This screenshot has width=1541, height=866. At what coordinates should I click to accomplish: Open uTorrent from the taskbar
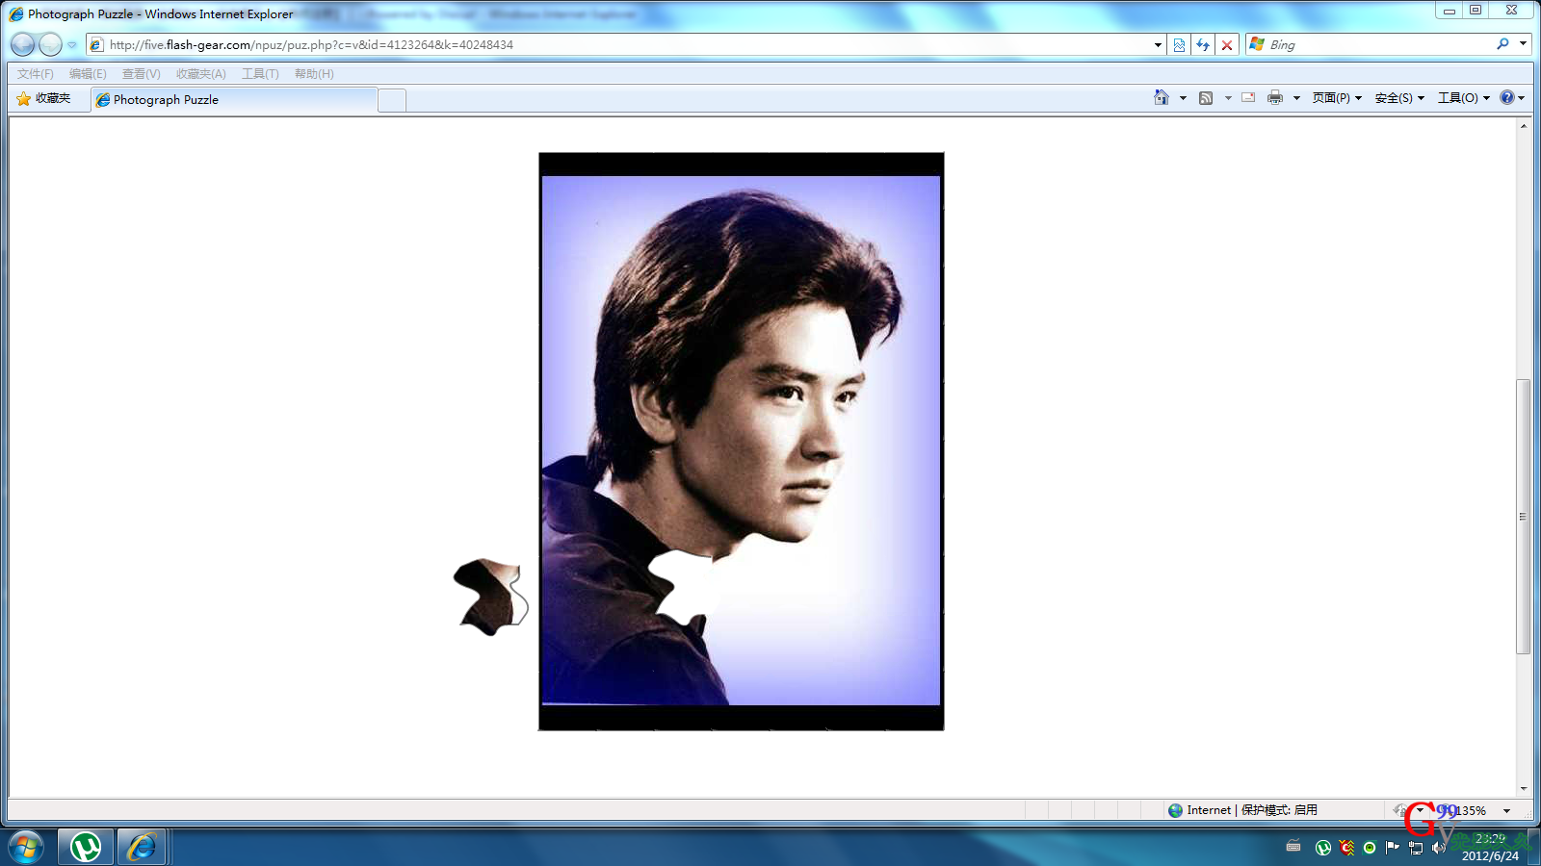[x=86, y=847]
